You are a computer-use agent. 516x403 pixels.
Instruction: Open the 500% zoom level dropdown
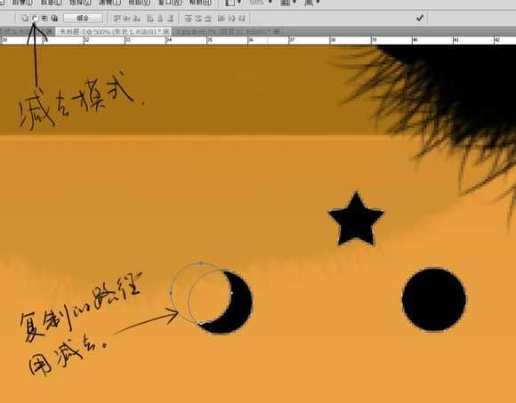261,3
